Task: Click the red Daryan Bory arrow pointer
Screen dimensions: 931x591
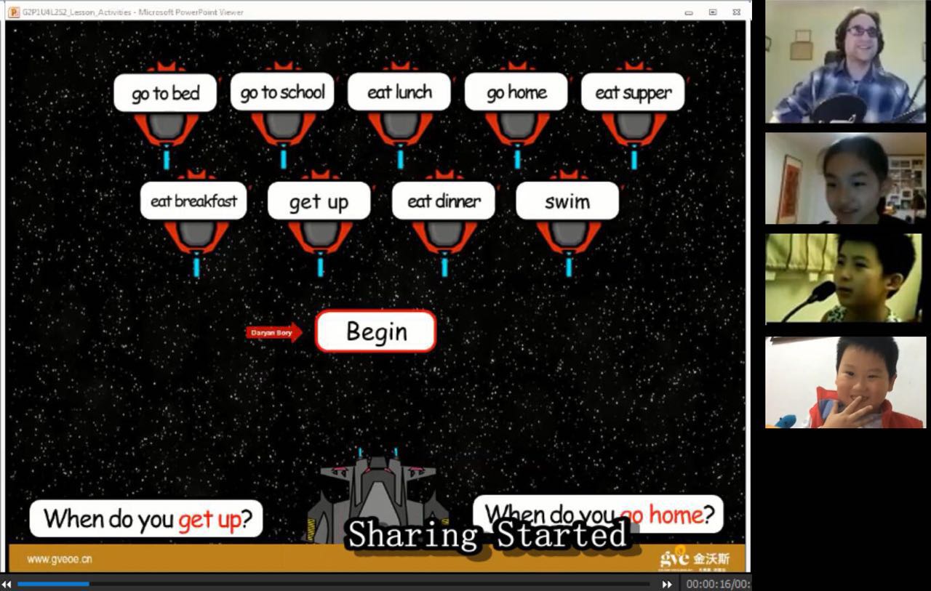Action: click(273, 333)
